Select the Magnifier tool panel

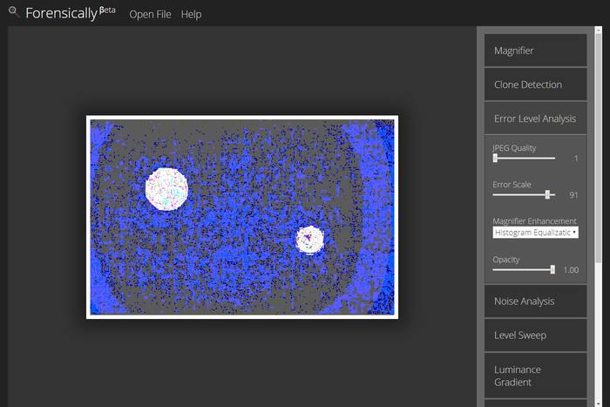pyautogui.click(x=535, y=51)
